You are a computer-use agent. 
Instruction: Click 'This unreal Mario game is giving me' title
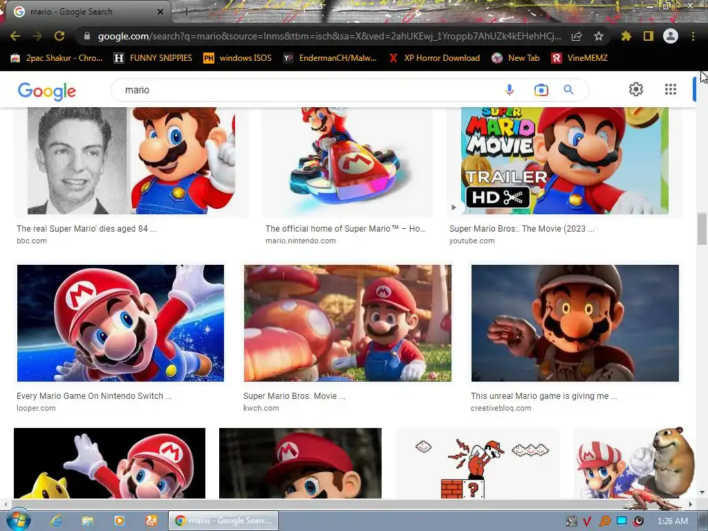pos(544,396)
